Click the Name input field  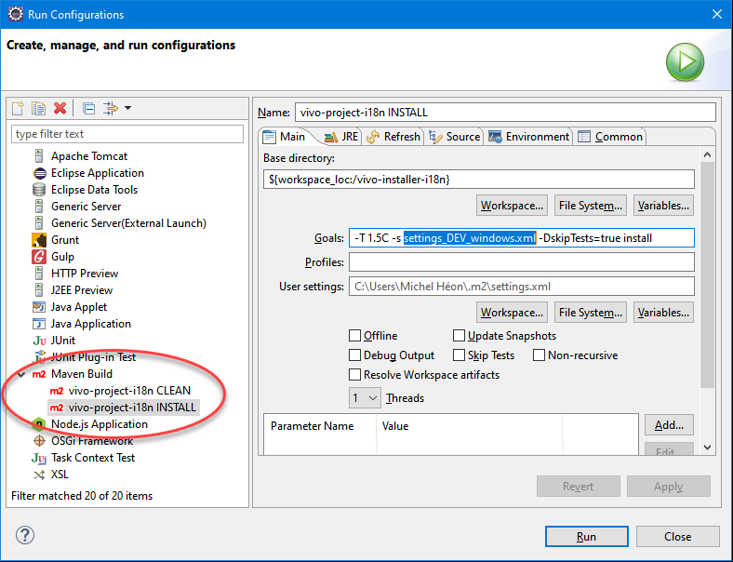505,113
